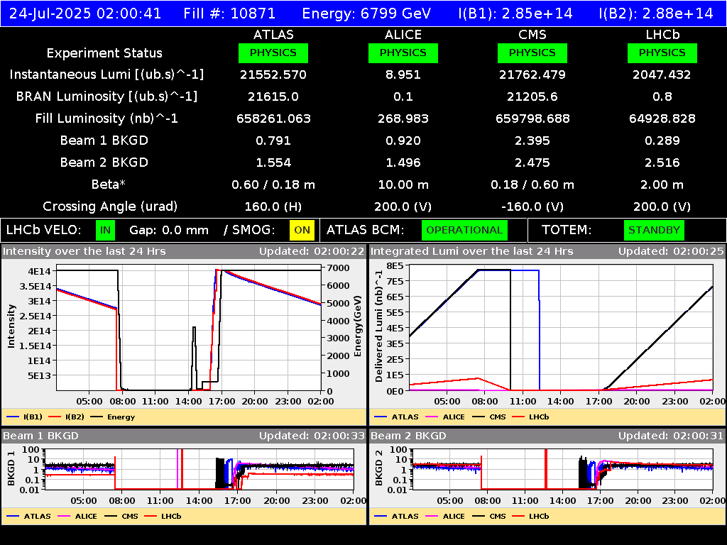Click the CMS BRAN luminosity 21205.6
This screenshot has height=545, width=727.
coord(532,97)
